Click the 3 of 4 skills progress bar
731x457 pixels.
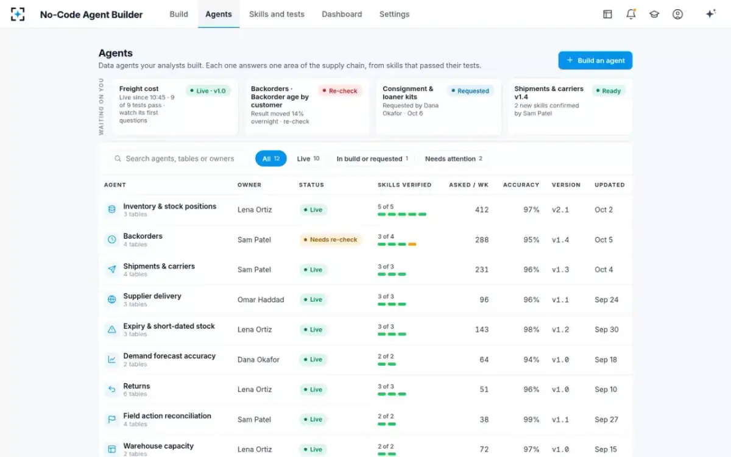[x=397, y=244]
